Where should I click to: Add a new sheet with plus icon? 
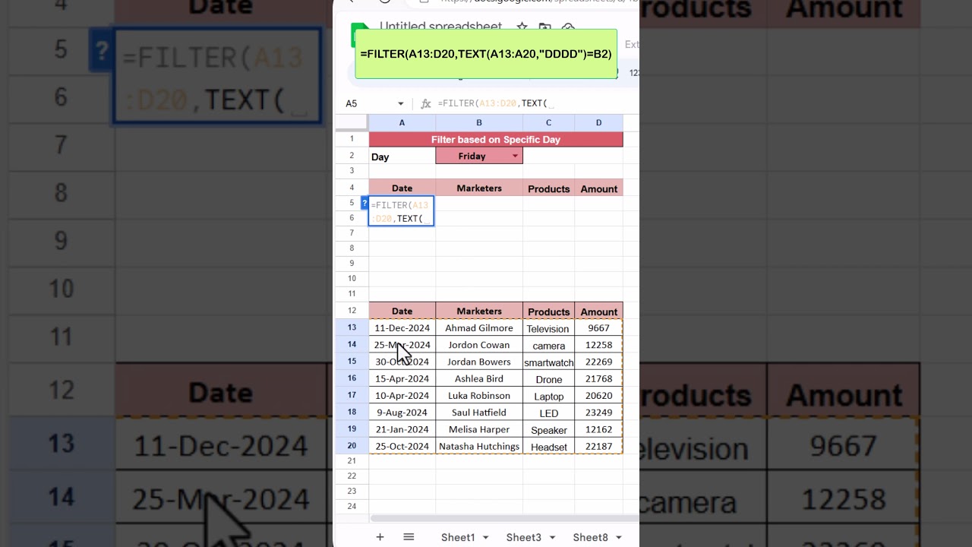coord(380,537)
